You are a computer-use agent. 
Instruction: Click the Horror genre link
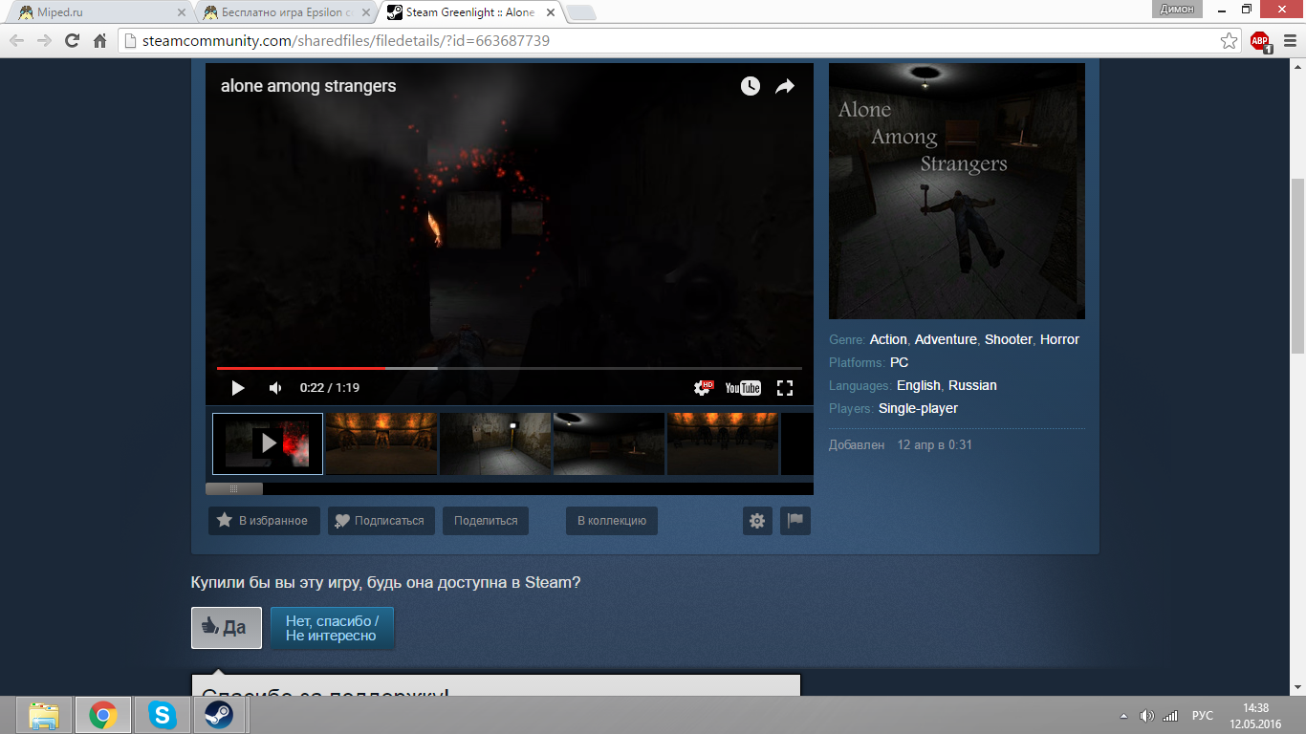(1059, 339)
